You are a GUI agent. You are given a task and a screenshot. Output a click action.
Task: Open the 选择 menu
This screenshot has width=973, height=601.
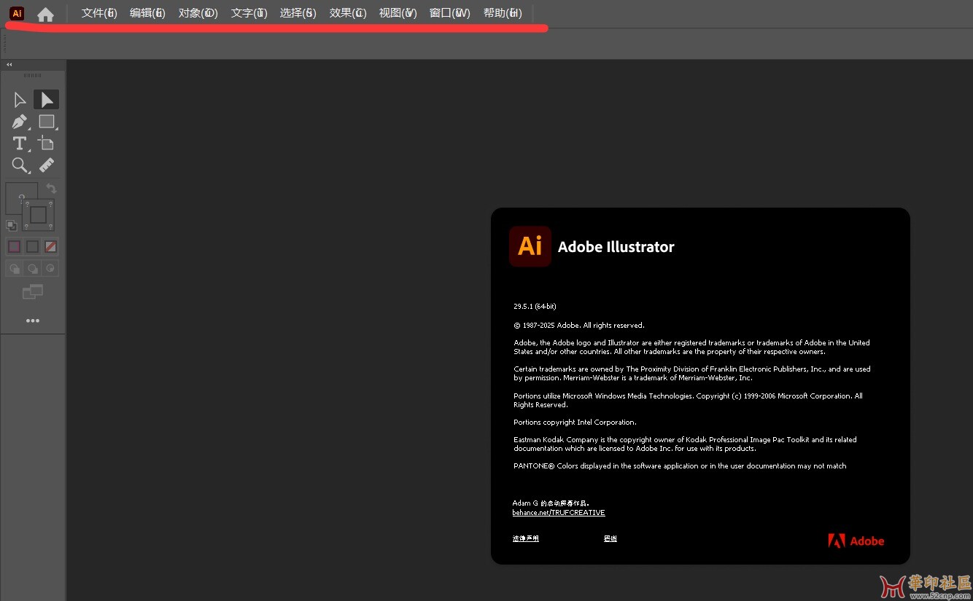click(298, 13)
